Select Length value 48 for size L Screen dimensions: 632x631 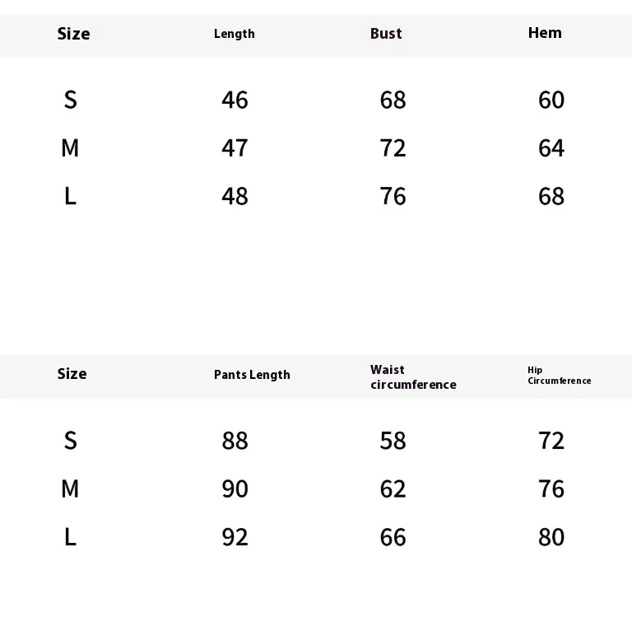[x=235, y=196]
